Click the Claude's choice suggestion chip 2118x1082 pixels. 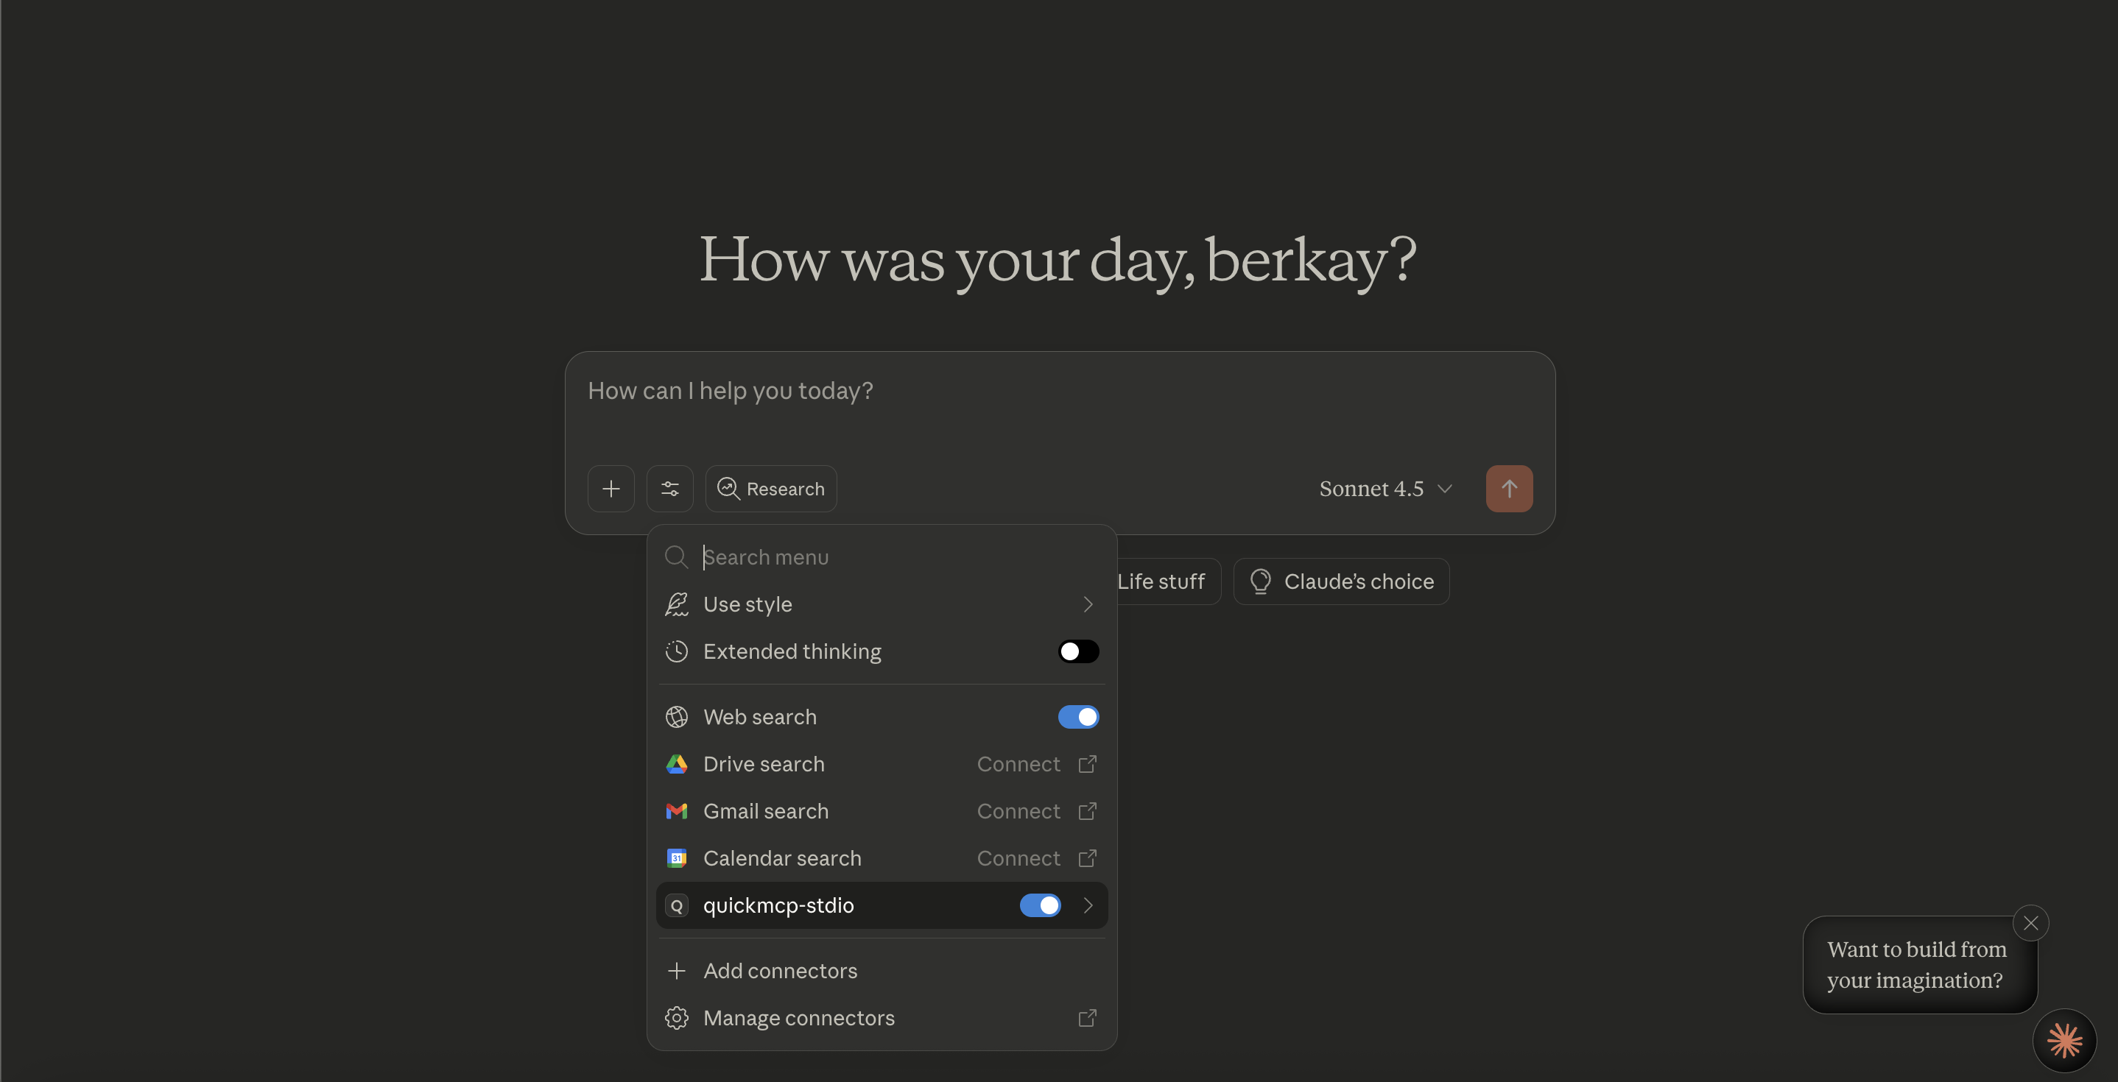(x=1341, y=581)
